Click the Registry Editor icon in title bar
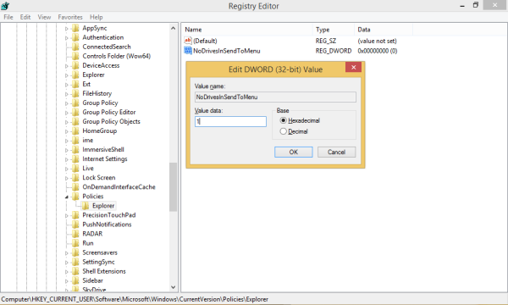Viewport: 508px width, 305px height. click(5, 6)
